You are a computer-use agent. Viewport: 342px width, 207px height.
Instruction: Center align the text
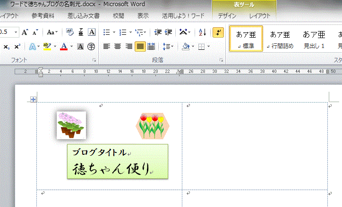click(117, 47)
